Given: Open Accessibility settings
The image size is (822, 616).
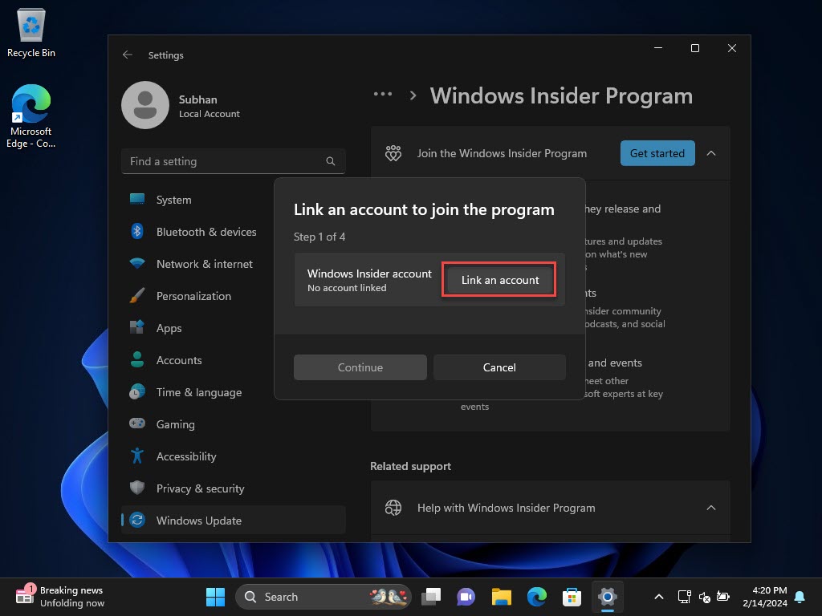Looking at the screenshot, I should point(185,456).
